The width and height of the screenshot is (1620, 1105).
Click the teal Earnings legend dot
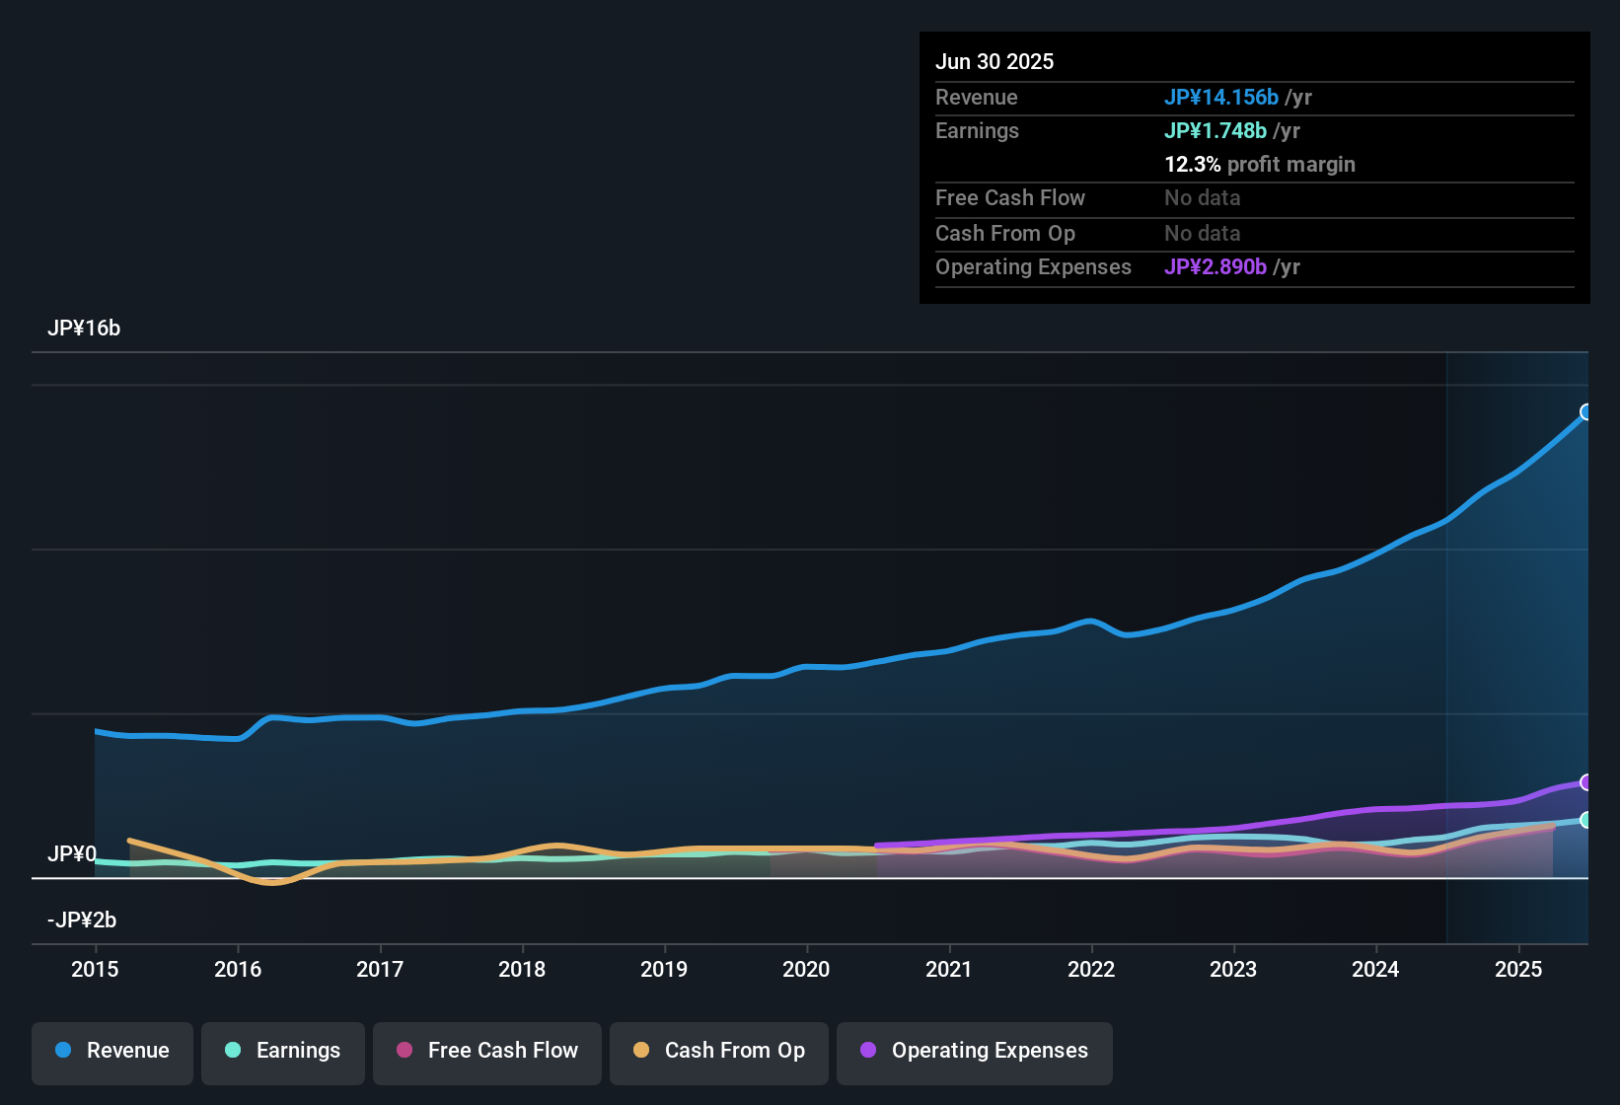click(x=233, y=1050)
